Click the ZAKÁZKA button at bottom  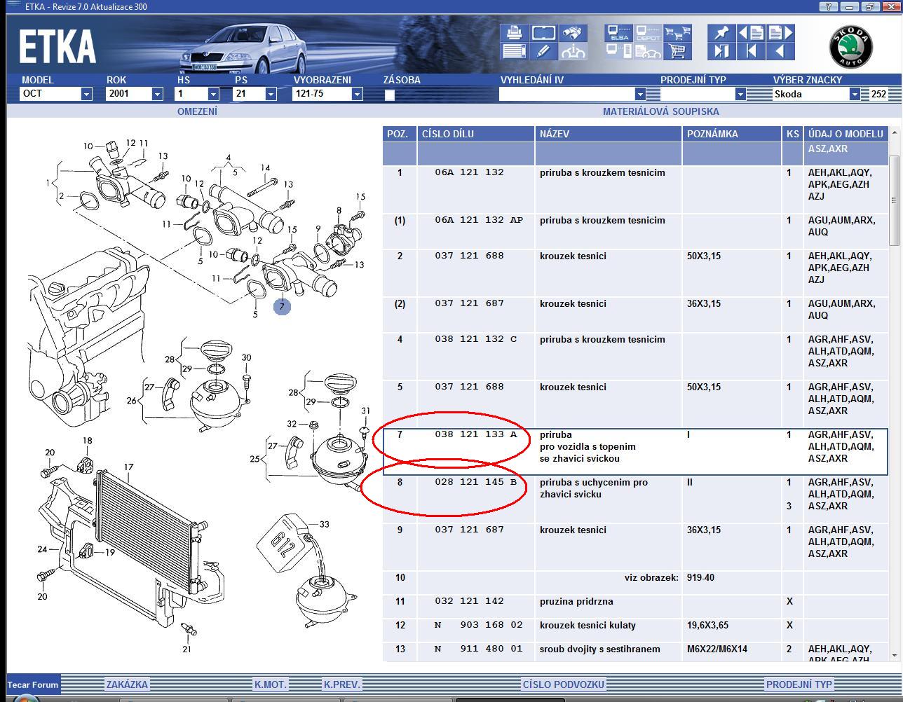[x=127, y=684]
